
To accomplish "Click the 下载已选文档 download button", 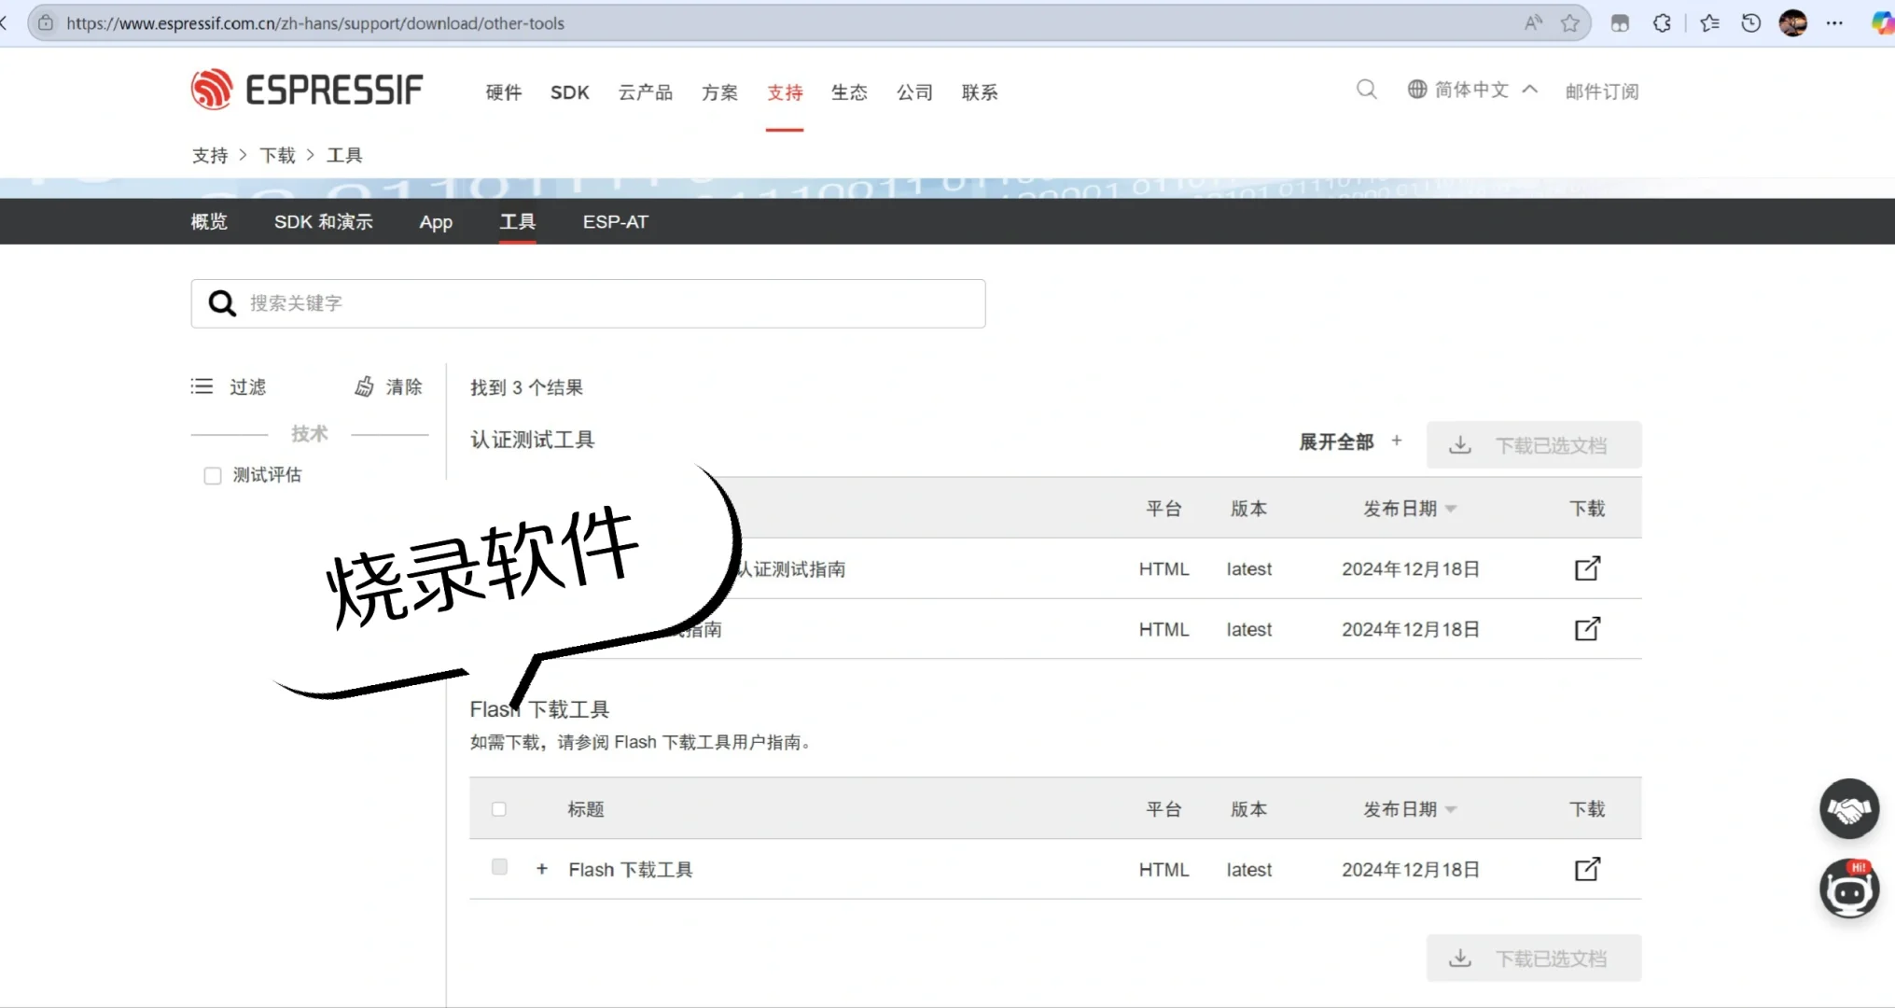I will (x=1533, y=445).
